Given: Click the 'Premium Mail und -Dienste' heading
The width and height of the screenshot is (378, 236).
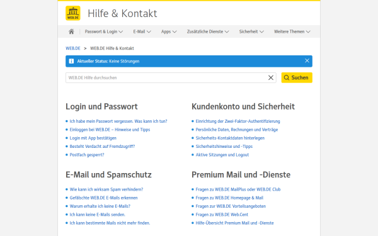Looking at the screenshot, I should click(x=241, y=174).
